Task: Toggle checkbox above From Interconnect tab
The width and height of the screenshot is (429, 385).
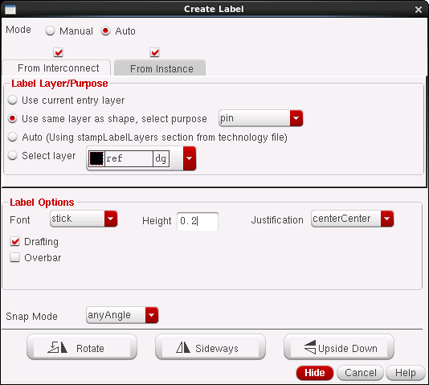Action: coord(59,52)
